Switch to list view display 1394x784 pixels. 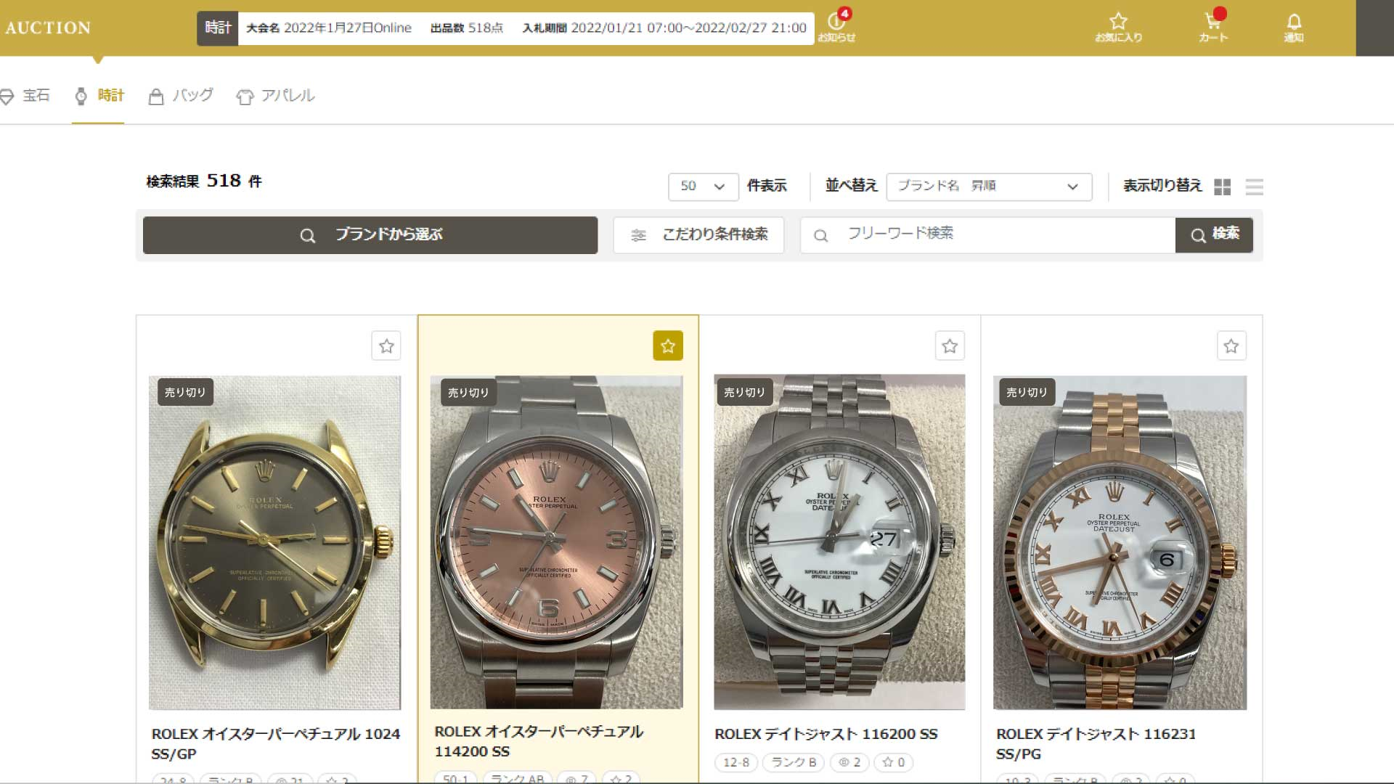(x=1254, y=187)
